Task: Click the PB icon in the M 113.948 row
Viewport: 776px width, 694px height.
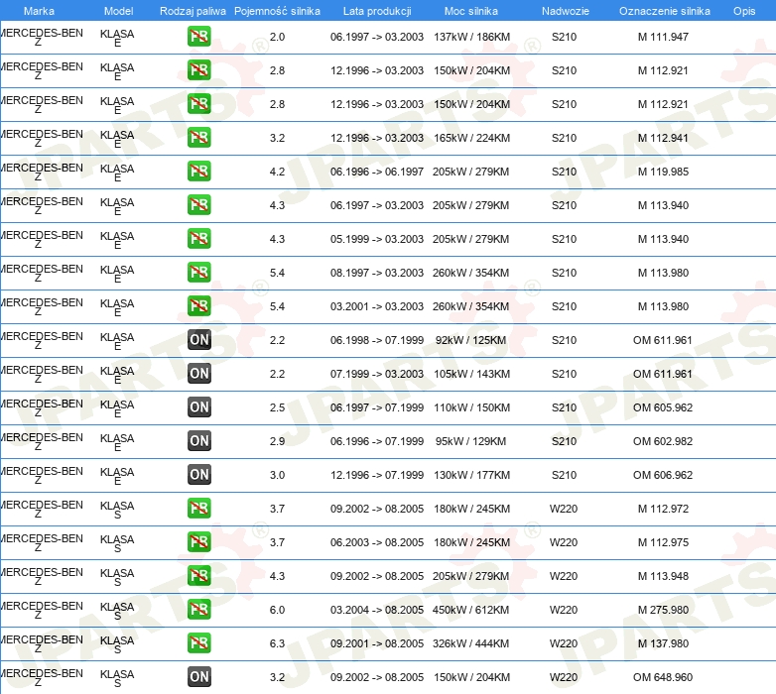Action: tap(199, 576)
